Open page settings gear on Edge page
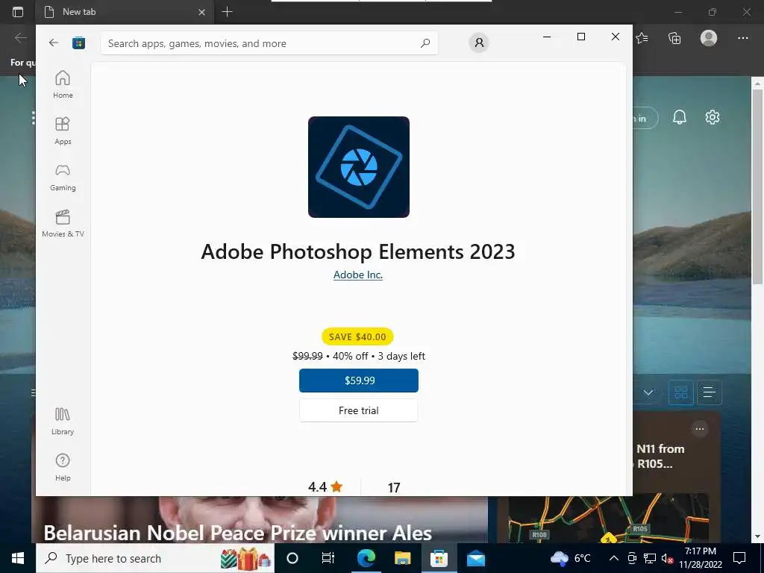The image size is (764, 573). [713, 117]
